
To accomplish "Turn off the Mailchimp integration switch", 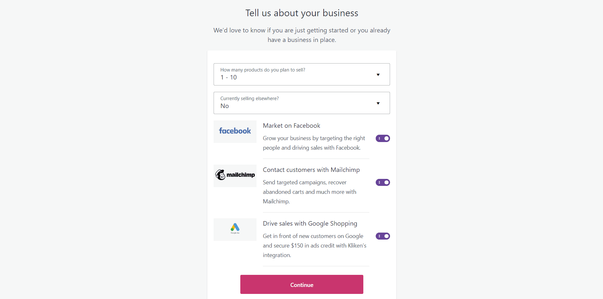I will click(383, 182).
